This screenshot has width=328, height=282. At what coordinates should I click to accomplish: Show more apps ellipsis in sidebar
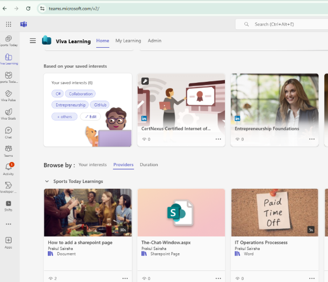[x=8, y=224]
